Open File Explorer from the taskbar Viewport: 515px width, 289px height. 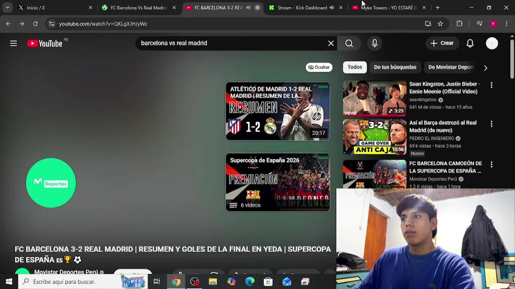point(213,282)
